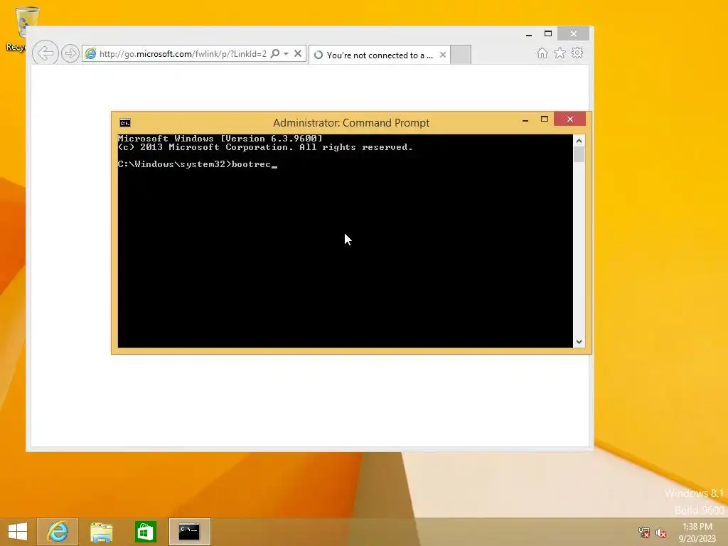Screen dimensions: 728x546
Task: Click the Internet Explorer Home icon
Action: pyautogui.click(x=542, y=53)
